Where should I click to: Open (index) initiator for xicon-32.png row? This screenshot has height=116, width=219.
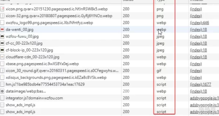click(x=196, y=16)
